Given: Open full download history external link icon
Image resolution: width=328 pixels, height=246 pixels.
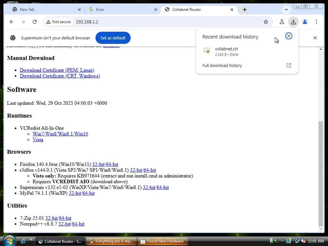Looking at the screenshot, I should (x=289, y=65).
